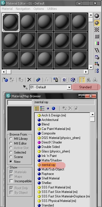Toggle the checkered Background icon

(x=97, y=30)
